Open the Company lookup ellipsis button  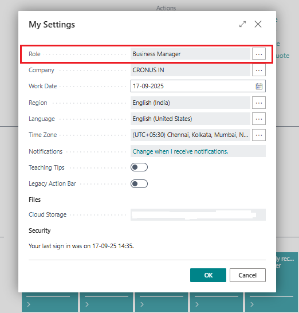(259, 70)
